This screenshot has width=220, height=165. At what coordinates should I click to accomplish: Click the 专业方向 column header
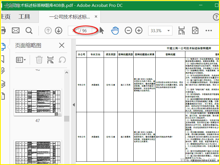click(x=95, y=54)
